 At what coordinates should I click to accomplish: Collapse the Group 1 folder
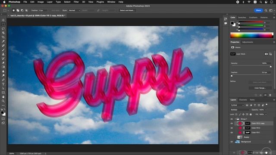click(235, 119)
